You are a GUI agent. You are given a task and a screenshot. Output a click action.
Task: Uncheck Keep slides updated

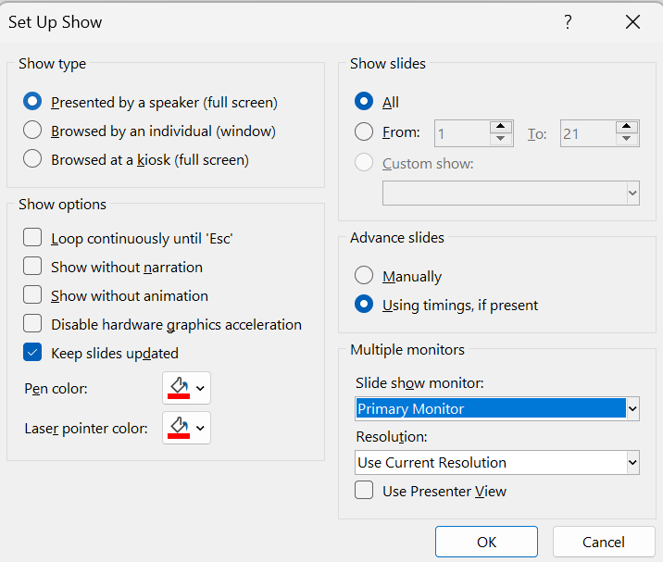[x=33, y=353]
